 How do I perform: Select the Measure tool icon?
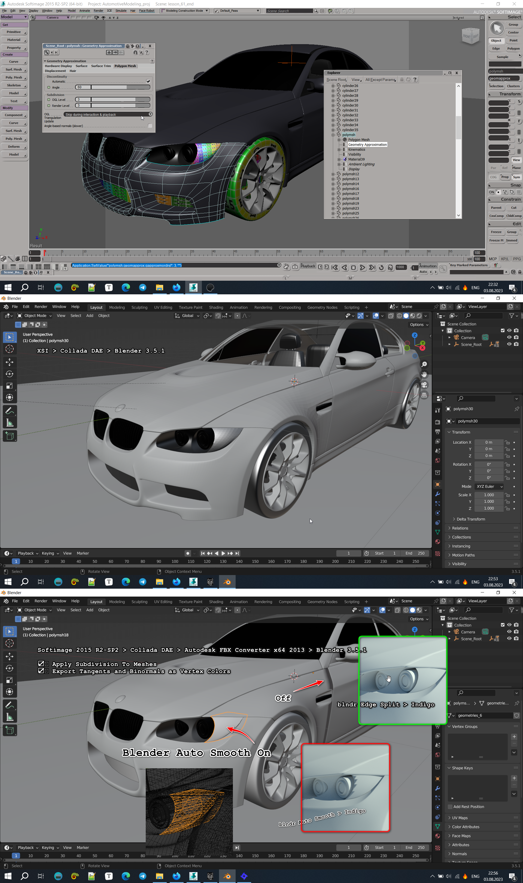(x=10, y=423)
